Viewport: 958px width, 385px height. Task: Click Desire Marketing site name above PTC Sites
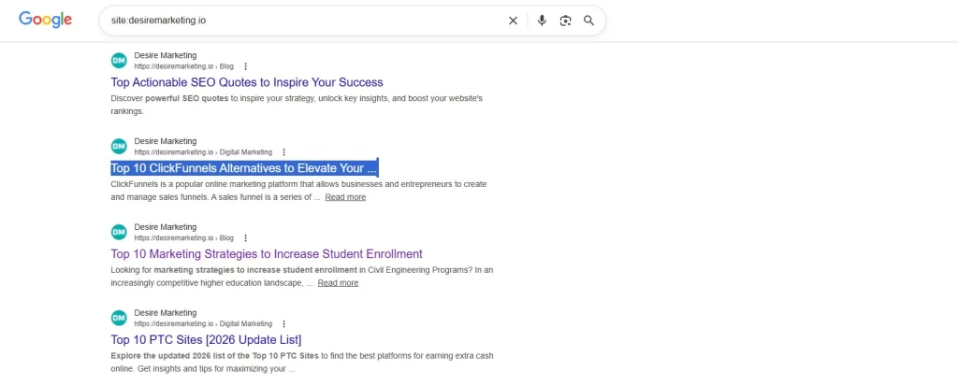[166, 313]
